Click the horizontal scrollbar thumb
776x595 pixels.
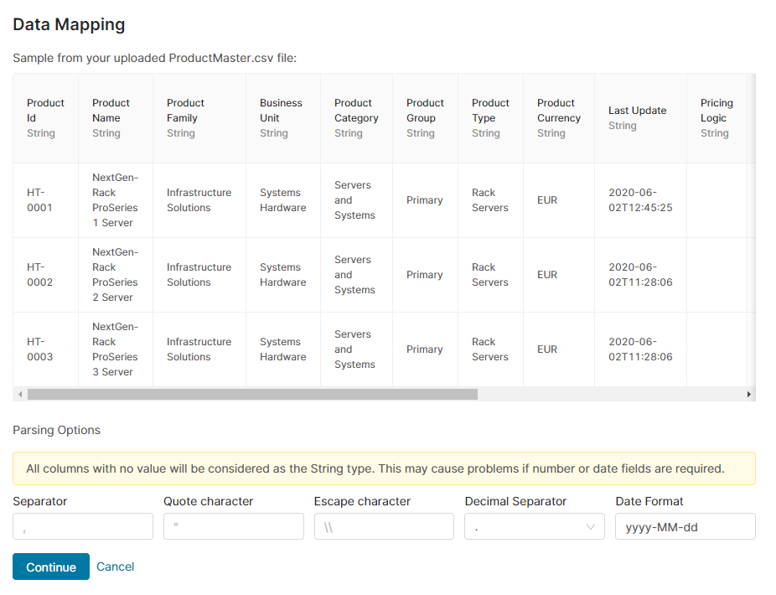coord(251,394)
